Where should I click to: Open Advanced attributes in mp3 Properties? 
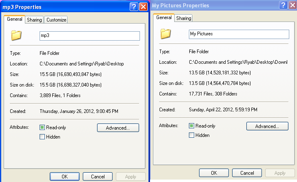(x=118, y=128)
